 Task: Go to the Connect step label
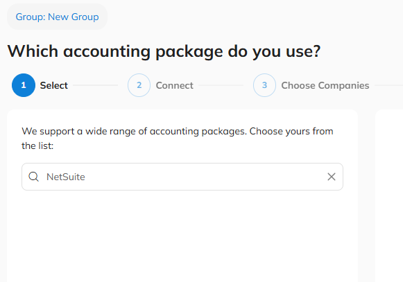coord(175,85)
